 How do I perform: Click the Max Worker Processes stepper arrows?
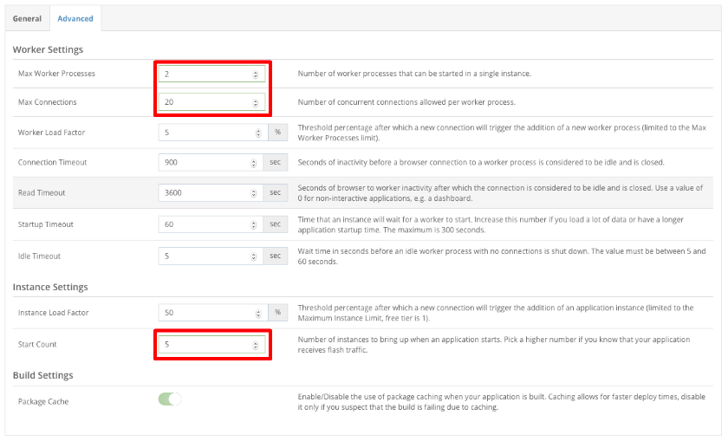pyautogui.click(x=256, y=75)
